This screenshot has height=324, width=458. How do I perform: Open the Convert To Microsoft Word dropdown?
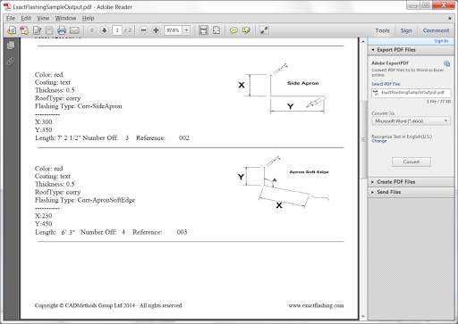pyautogui.click(x=411, y=121)
